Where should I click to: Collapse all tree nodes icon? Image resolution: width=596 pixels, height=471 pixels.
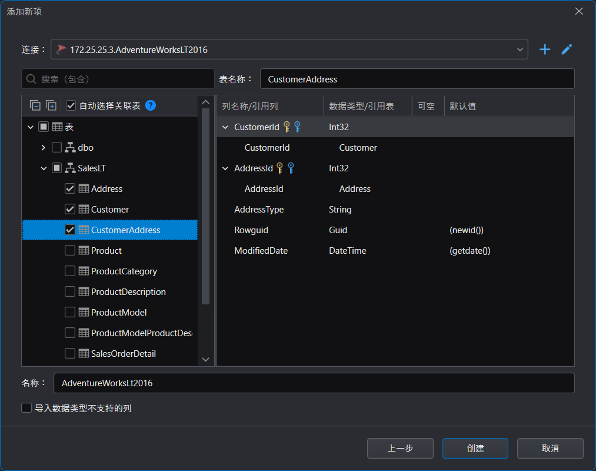click(35, 105)
